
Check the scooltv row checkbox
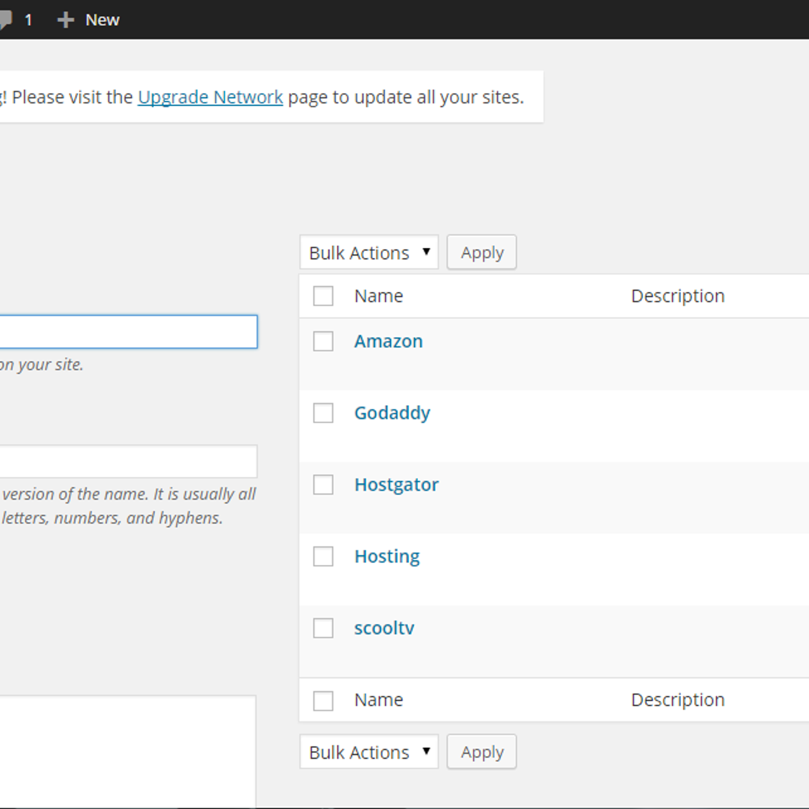(x=323, y=628)
